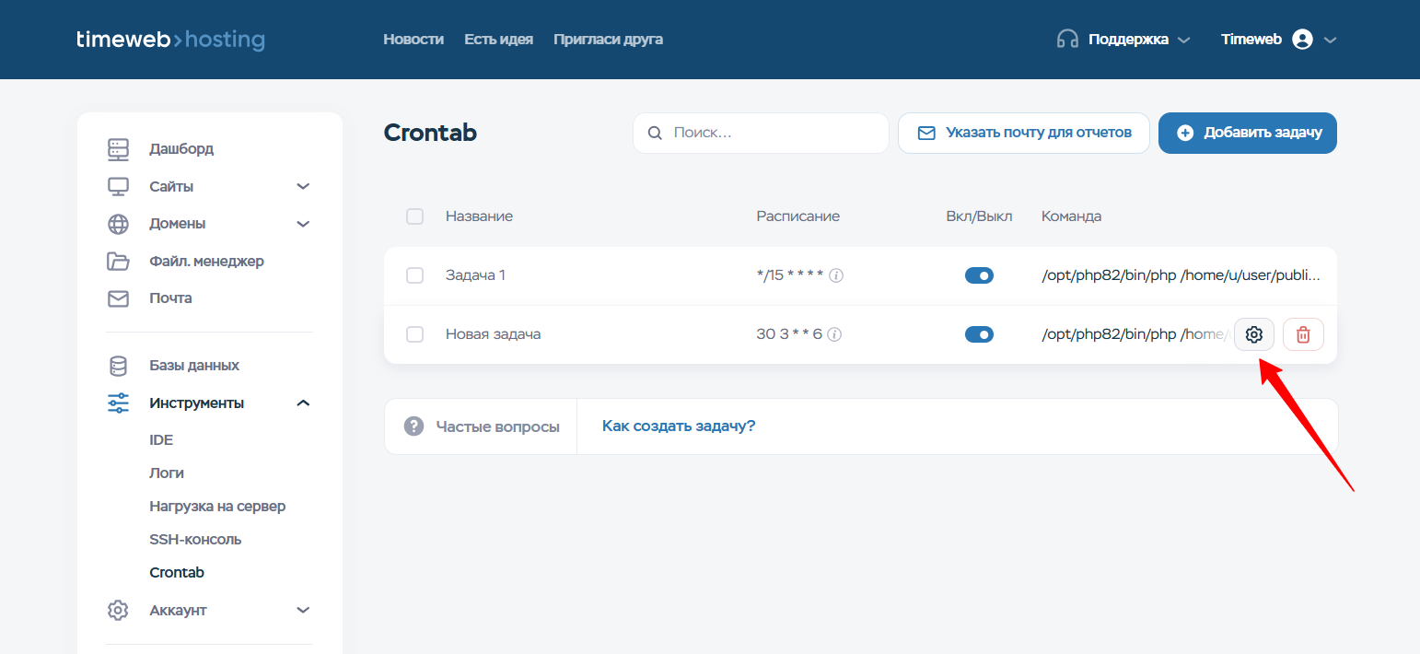
Task: Click the timeweb hosting logo
Action: (170, 40)
